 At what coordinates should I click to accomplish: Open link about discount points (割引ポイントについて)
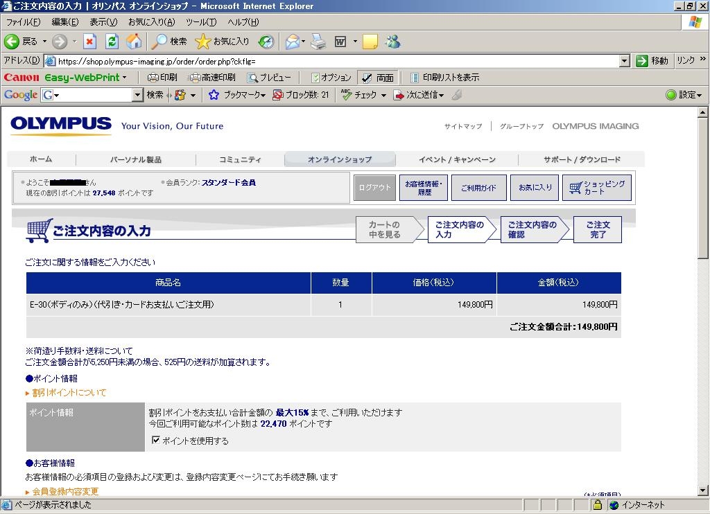tap(69, 392)
